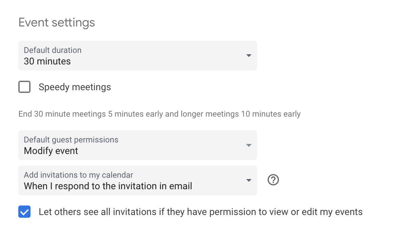Open Default guest permissions dropdown arrow
The image size is (394, 234).
(249, 145)
